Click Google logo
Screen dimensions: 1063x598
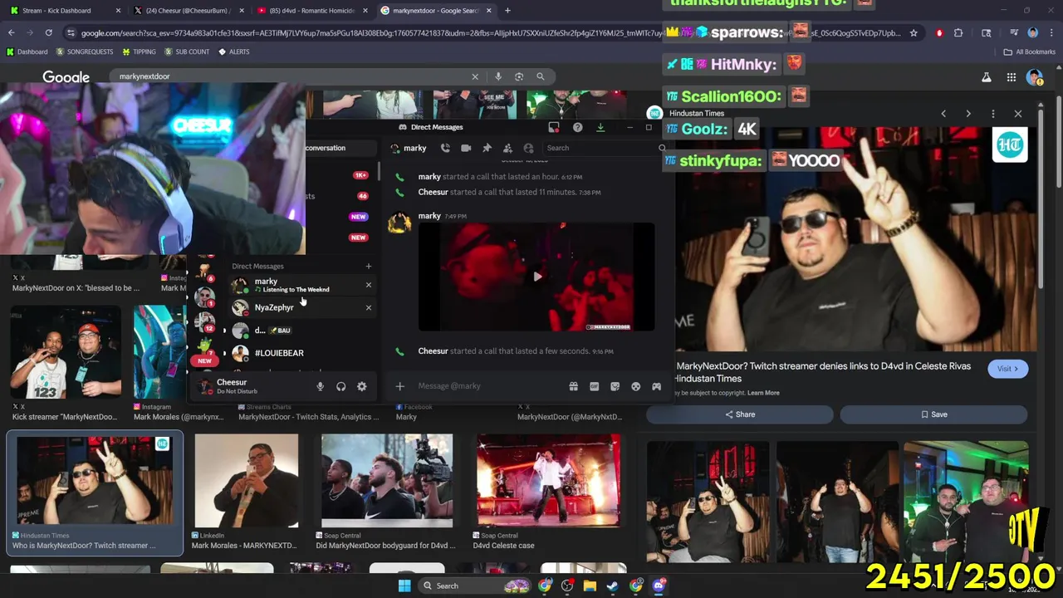pos(66,77)
